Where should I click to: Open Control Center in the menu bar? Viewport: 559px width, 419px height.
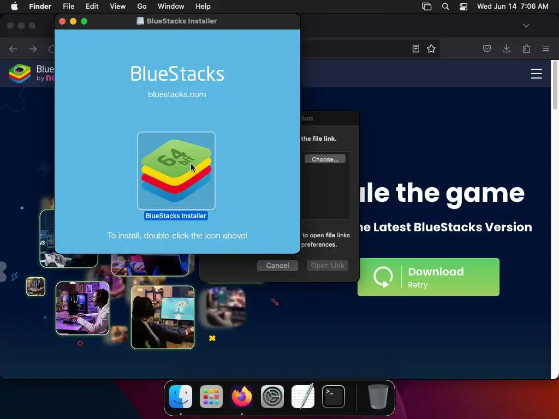point(463,7)
